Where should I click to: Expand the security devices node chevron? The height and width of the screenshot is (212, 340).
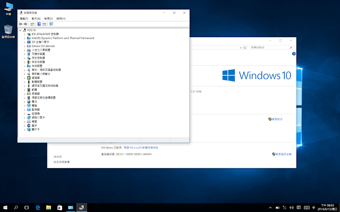(x=24, y=62)
